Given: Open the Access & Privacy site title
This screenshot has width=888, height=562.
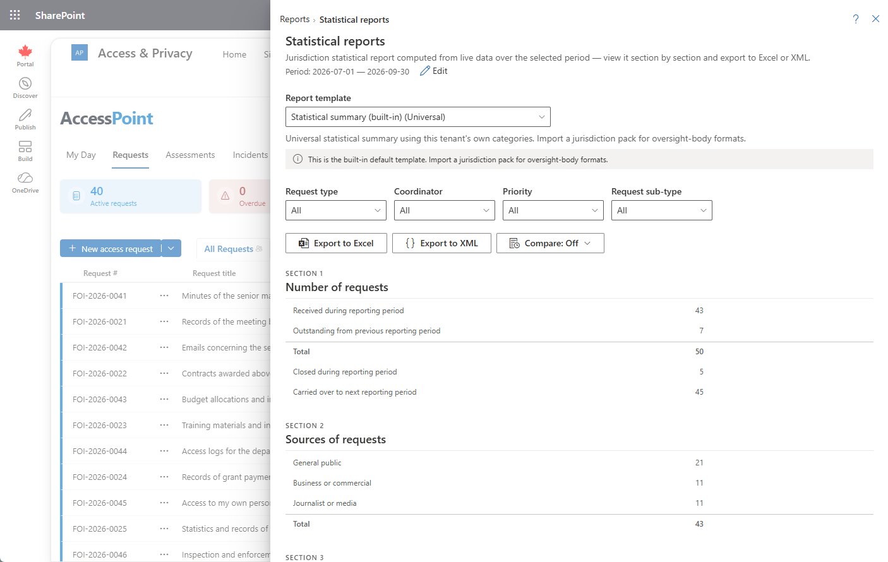Looking at the screenshot, I should (145, 53).
